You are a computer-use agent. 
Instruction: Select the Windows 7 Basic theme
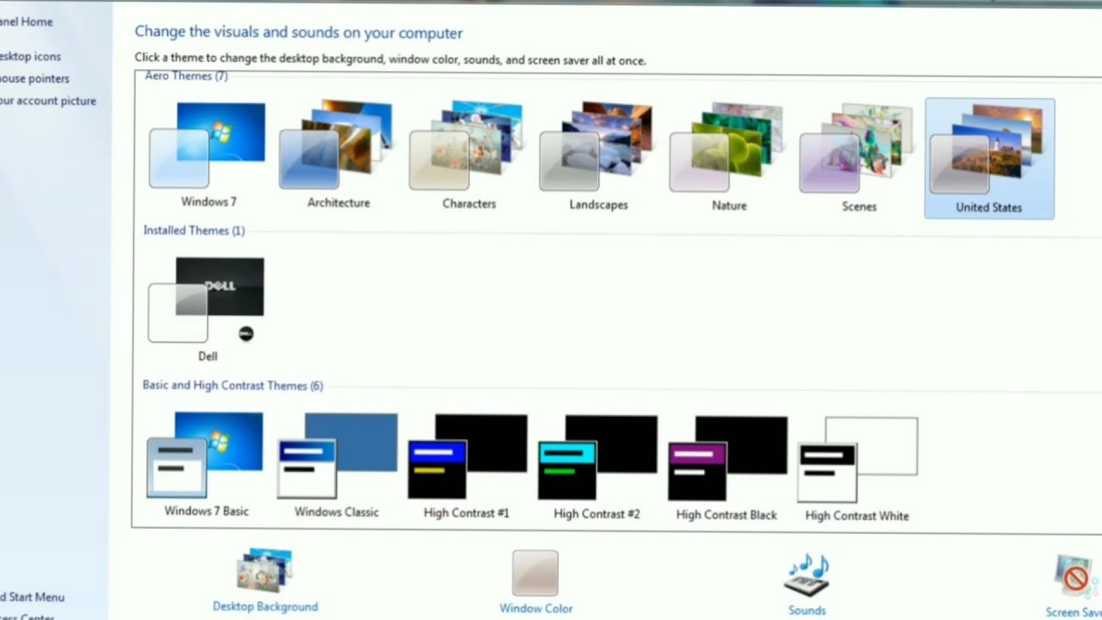pyautogui.click(x=207, y=464)
